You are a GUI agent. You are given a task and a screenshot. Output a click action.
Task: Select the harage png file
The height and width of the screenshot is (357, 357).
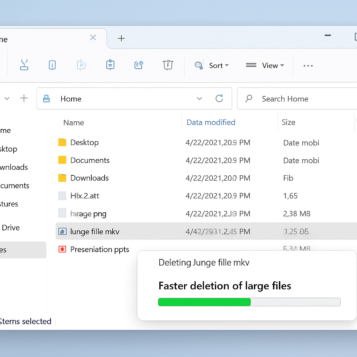pyautogui.click(x=206, y=214)
